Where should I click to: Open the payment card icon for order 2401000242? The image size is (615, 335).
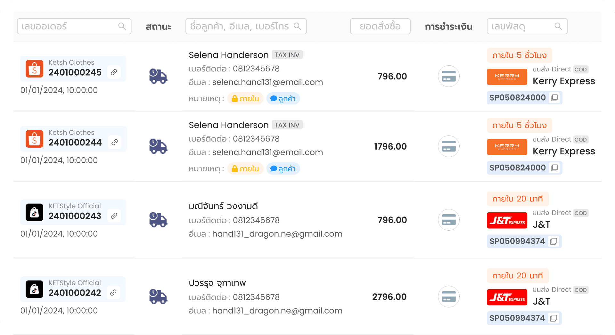click(x=448, y=297)
